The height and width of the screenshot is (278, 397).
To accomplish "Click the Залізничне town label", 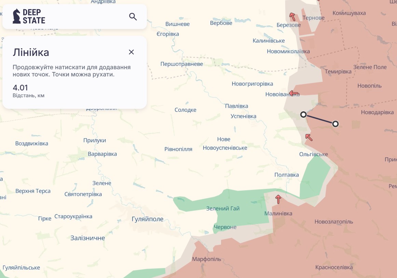I will pos(87,238).
